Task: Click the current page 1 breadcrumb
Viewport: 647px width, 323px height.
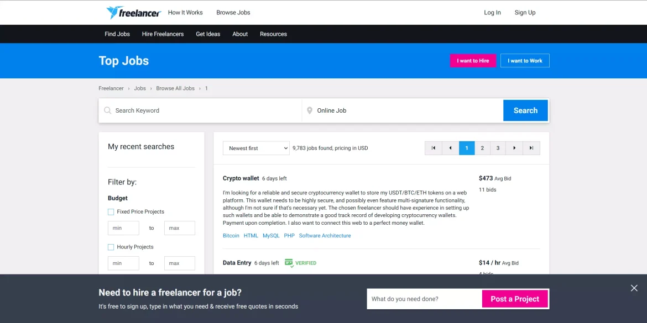Action: [x=206, y=88]
